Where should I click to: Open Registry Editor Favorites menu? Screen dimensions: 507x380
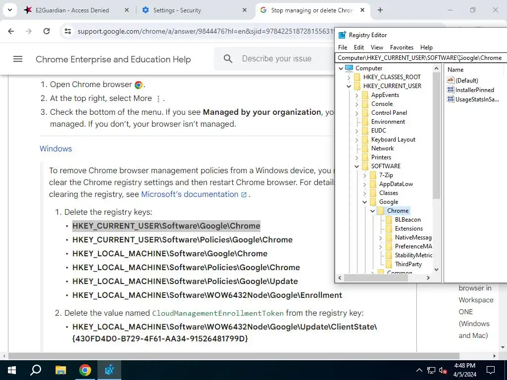pyautogui.click(x=402, y=47)
